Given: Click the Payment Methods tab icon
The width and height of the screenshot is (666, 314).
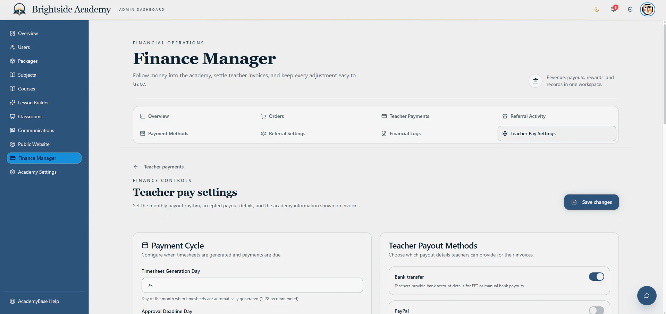Looking at the screenshot, I should (142, 133).
